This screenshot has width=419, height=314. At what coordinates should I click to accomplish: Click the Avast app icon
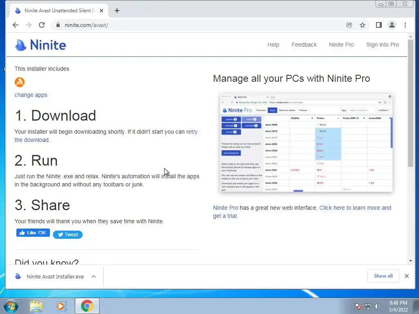click(x=20, y=82)
